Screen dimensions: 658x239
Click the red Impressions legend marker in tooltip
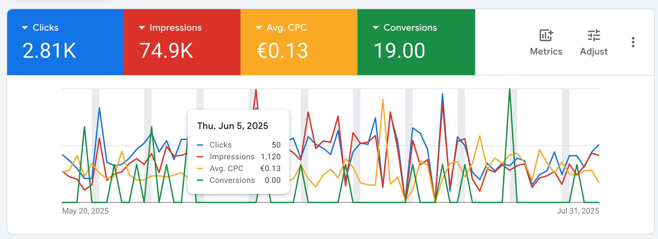200,157
